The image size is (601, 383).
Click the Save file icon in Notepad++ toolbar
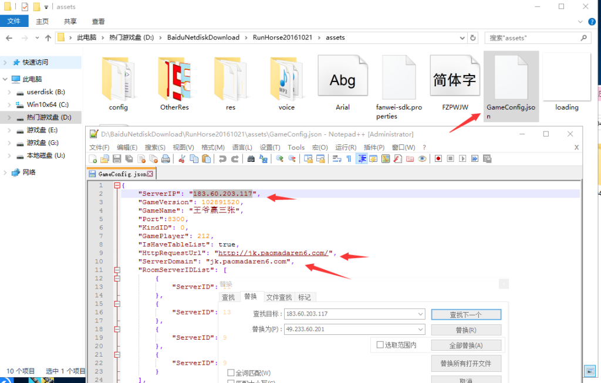coord(117,159)
